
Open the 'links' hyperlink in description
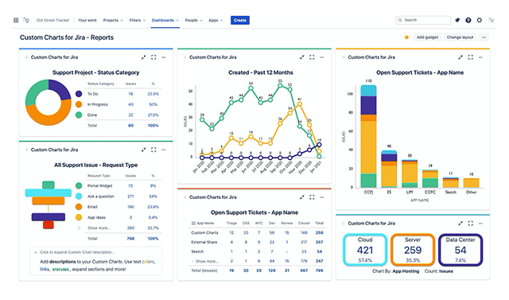[x=45, y=269]
